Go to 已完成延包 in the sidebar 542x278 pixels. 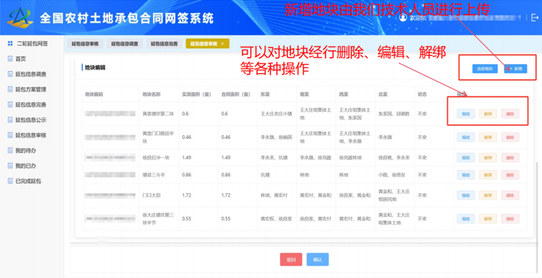pyautogui.click(x=28, y=181)
